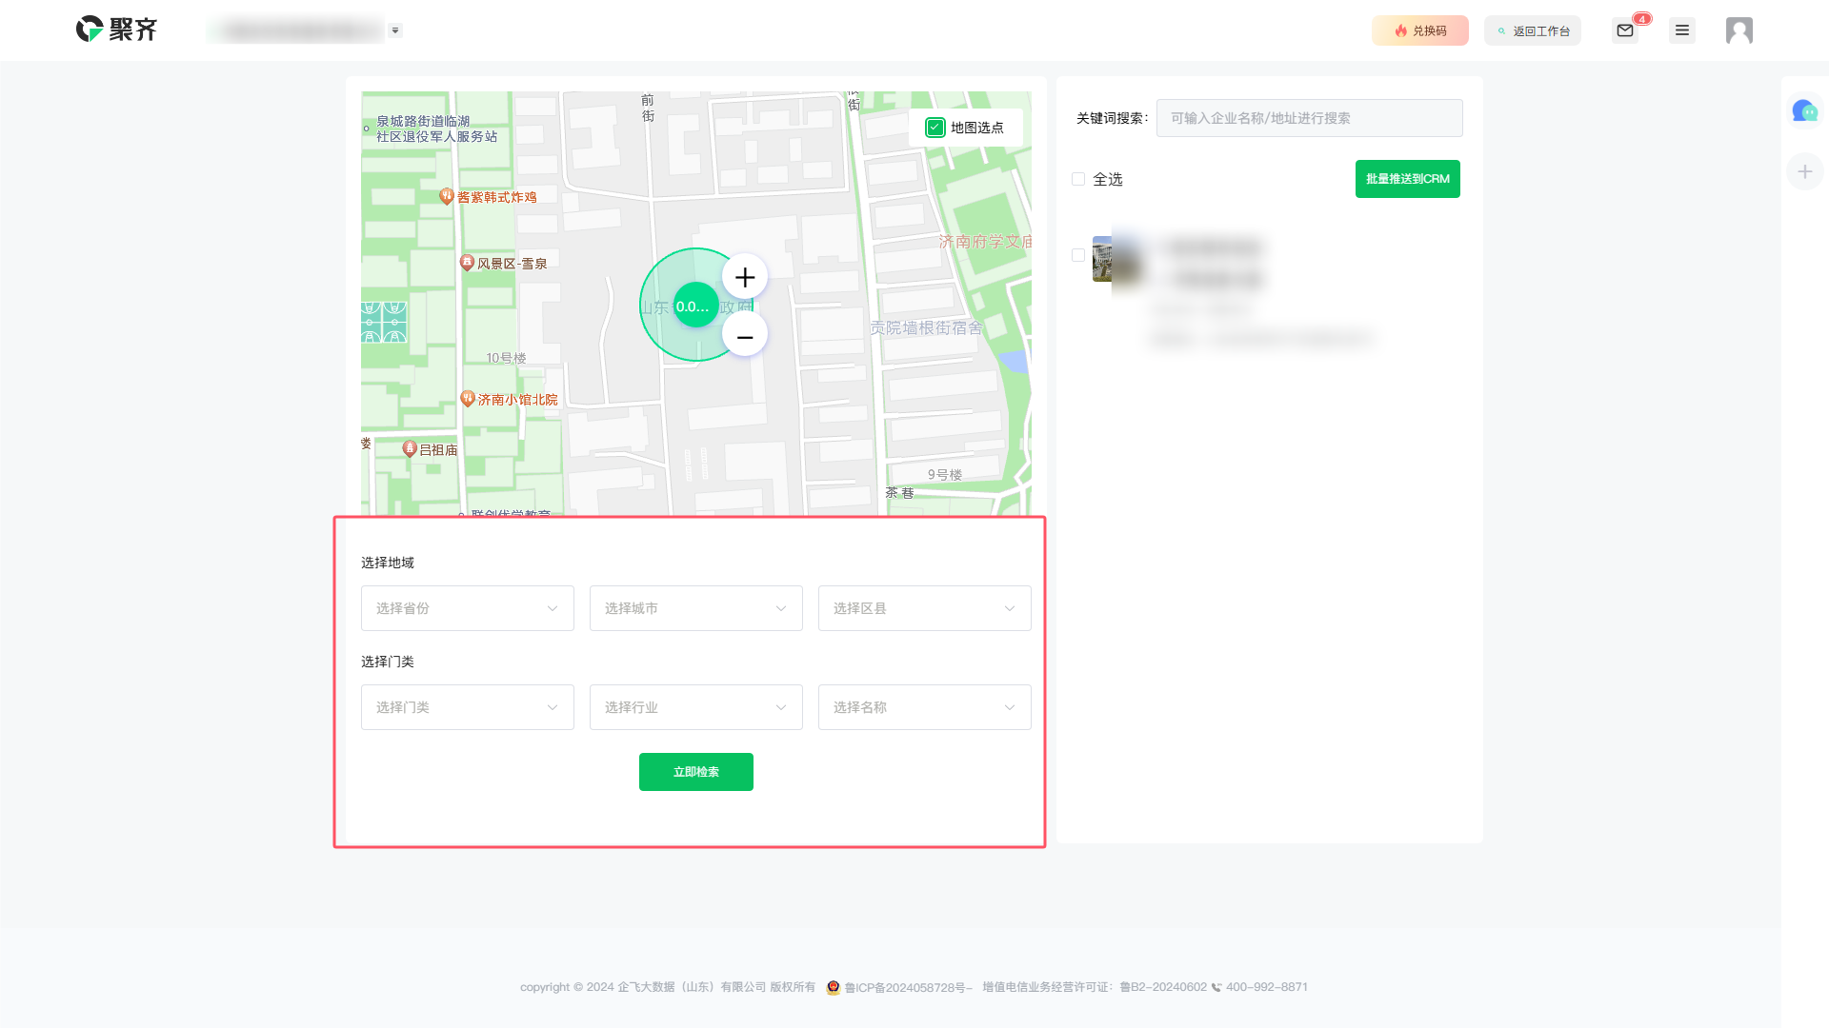The height and width of the screenshot is (1028, 1829).
Task: Focus the 关键词搜索 input field
Action: coord(1309,118)
